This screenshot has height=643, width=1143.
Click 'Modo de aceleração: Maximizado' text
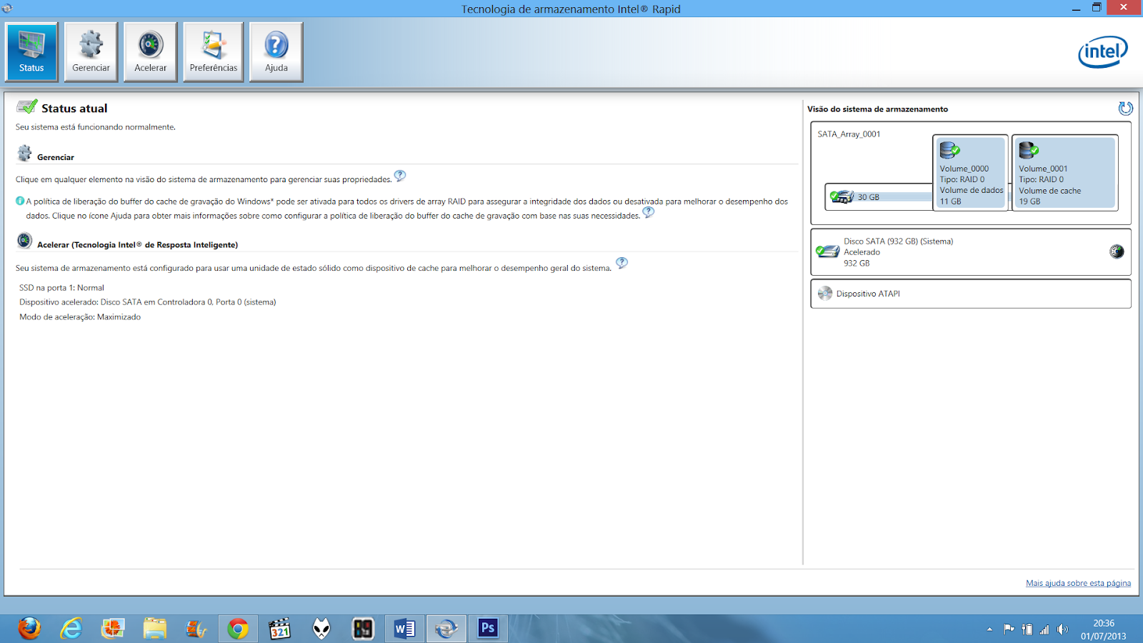coord(80,317)
